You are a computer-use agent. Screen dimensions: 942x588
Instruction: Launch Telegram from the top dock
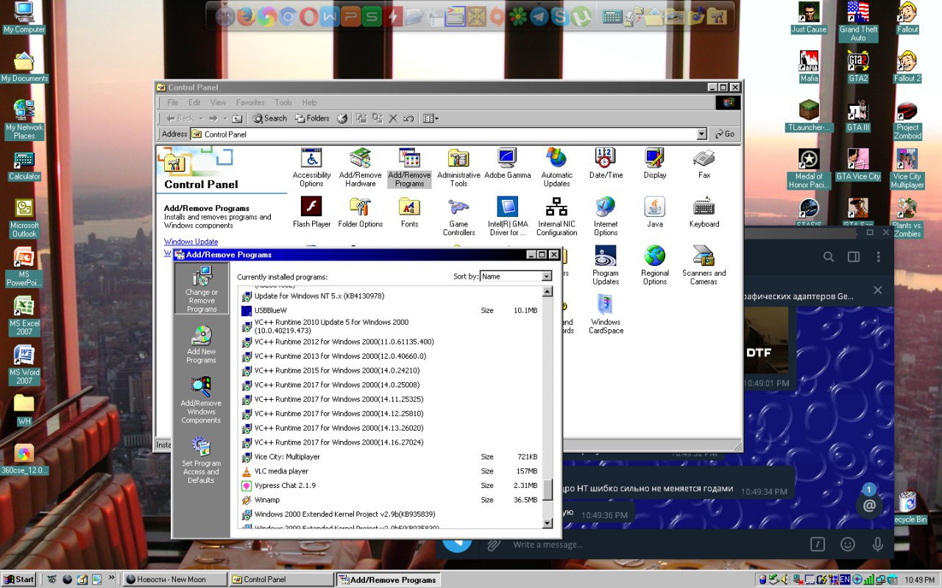[539, 16]
